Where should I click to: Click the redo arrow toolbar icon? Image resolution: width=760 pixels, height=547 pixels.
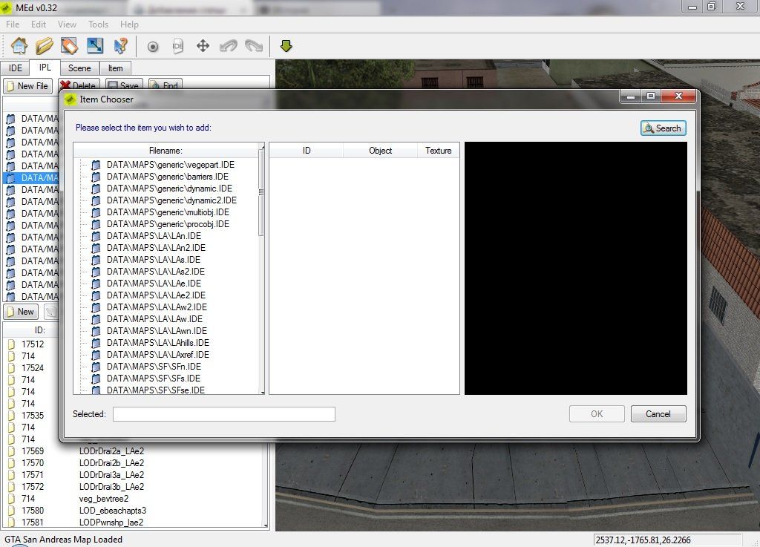pyautogui.click(x=254, y=46)
